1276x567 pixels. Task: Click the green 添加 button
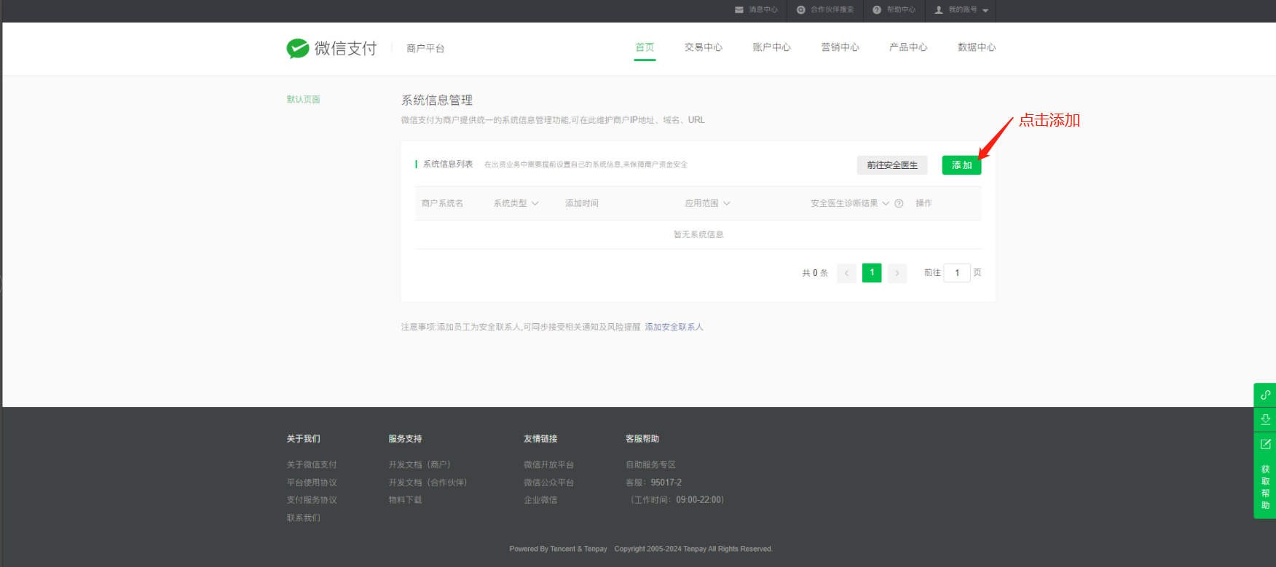[961, 165]
